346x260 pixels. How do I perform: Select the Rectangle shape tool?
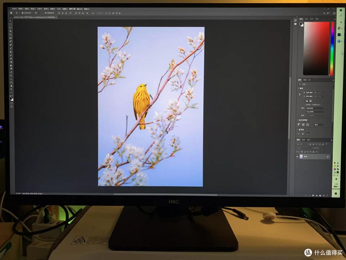[11, 82]
